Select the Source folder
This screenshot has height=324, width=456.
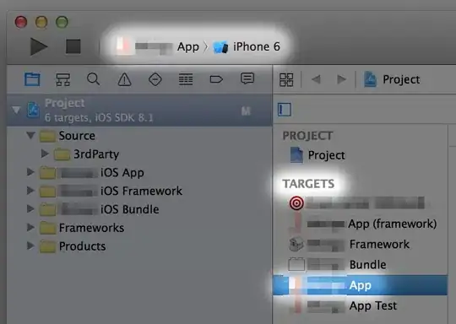pos(68,136)
